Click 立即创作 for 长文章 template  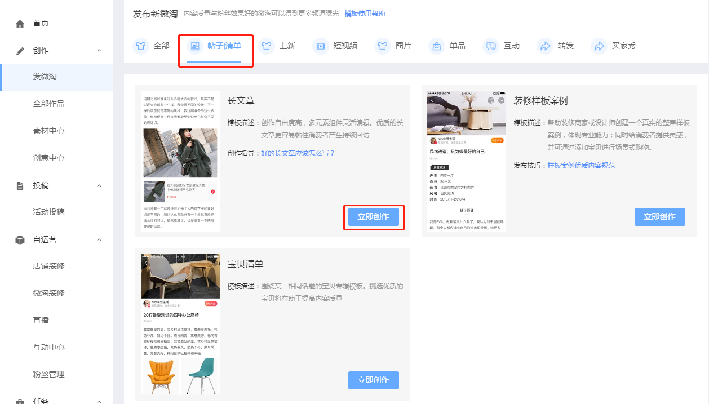point(374,217)
